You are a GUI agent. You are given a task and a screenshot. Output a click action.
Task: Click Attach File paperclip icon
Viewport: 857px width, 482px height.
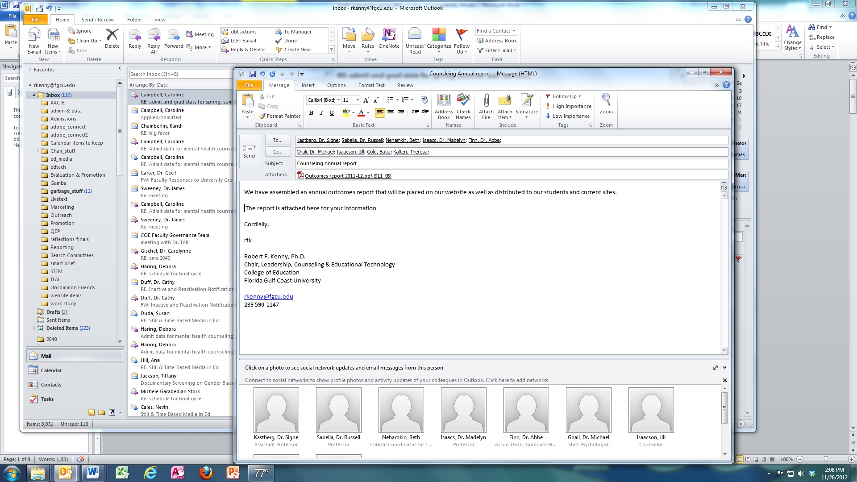[x=486, y=107]
